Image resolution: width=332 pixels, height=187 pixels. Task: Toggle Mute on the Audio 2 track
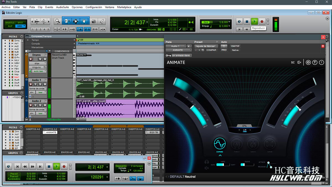45,105
